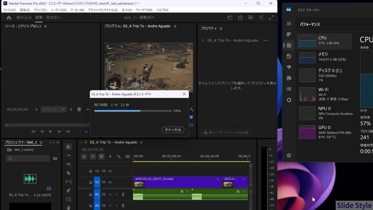373x210 pixels.
Task: Click the Source monitor scrub bar handle
Action: pyautogui.click(x=7, y=125)
